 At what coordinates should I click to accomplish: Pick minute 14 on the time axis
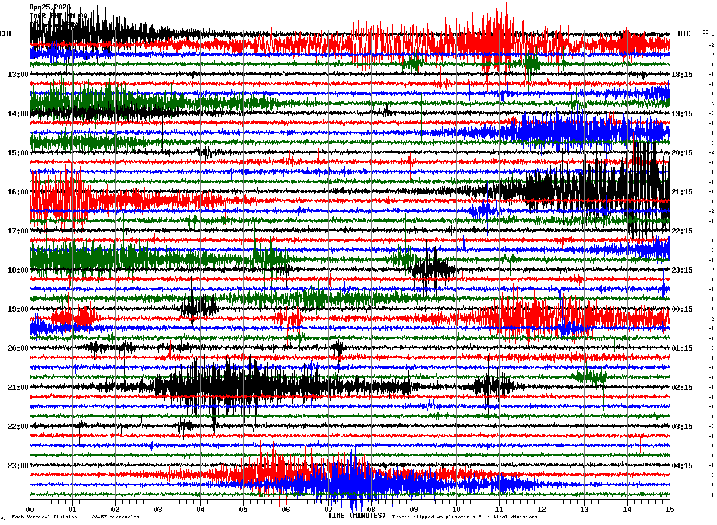627,509
